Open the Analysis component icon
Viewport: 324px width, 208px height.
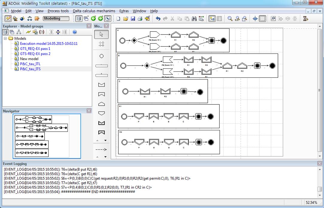point(15,18)
